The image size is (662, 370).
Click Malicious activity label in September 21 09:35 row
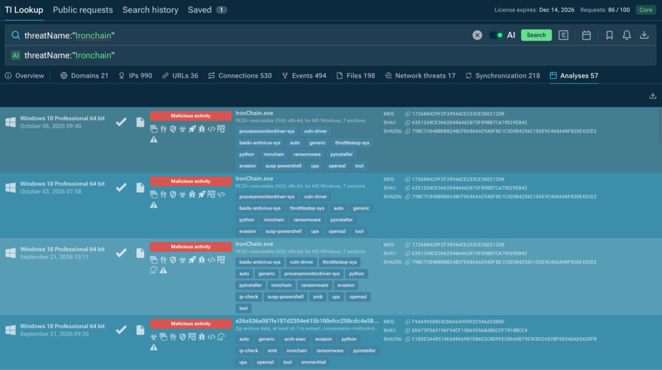click(191, 323)
